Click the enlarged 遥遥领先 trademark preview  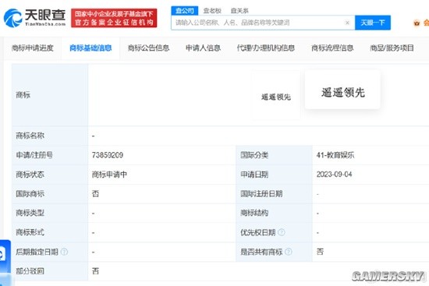pyautogui.click(x=342, y=90)
